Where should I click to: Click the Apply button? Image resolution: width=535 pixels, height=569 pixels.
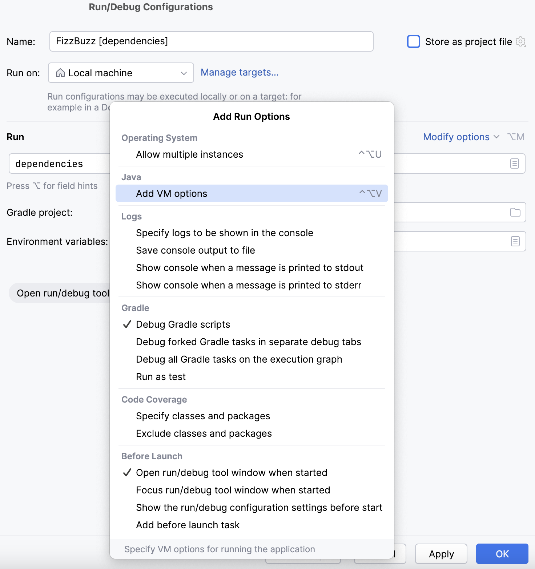click(441, 554)
